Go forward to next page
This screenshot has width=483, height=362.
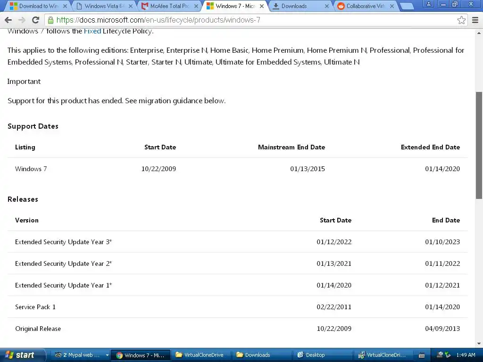coord(22,20)
